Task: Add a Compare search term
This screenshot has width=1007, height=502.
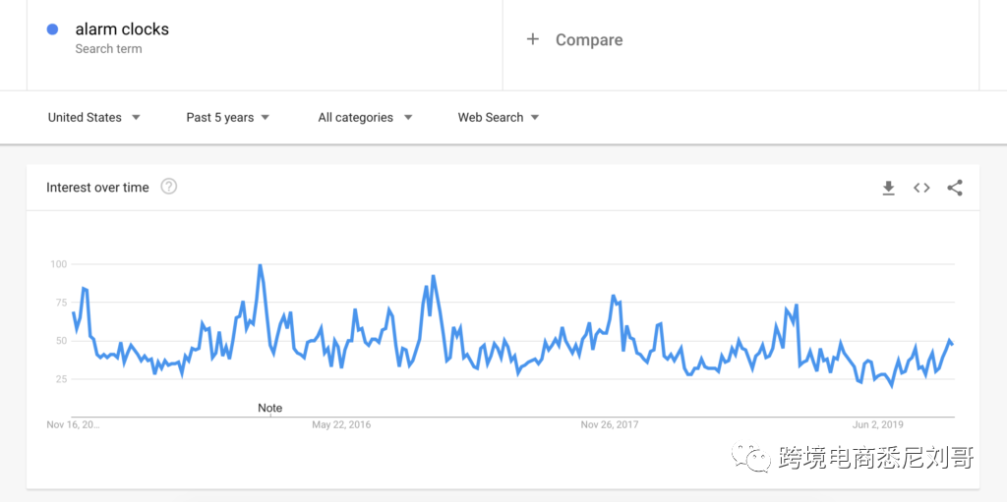Action: 589,40
